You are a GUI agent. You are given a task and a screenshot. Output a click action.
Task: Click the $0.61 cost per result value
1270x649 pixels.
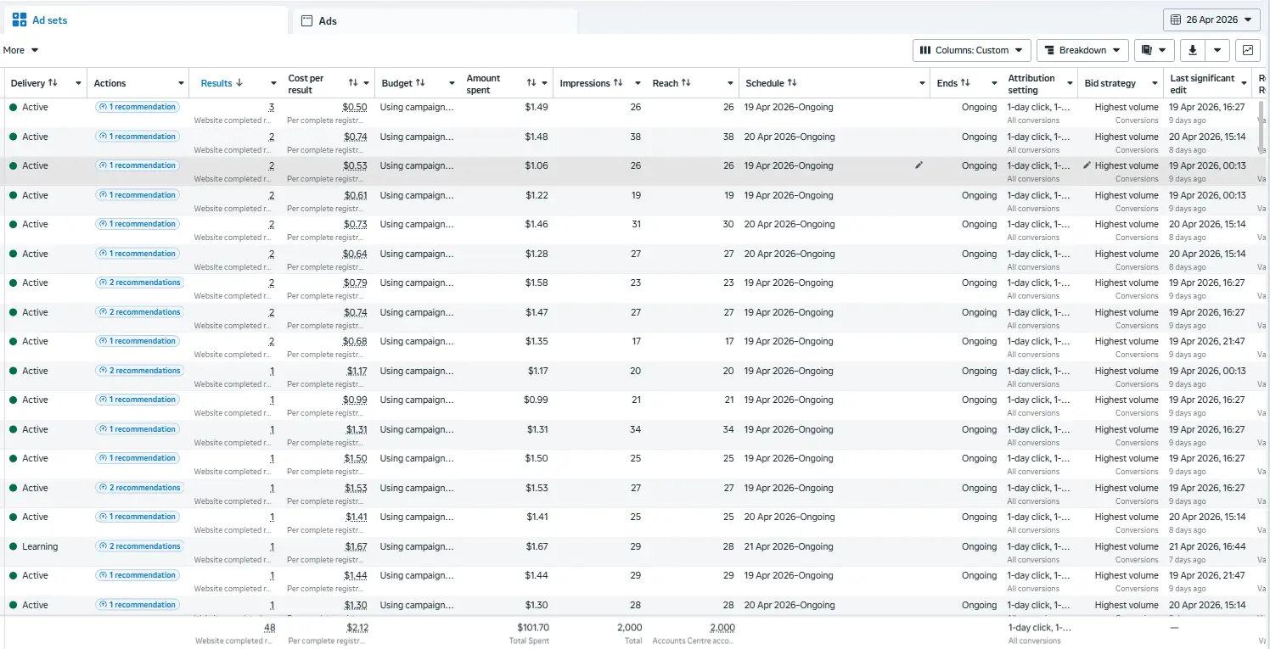(x=355, y=195)
